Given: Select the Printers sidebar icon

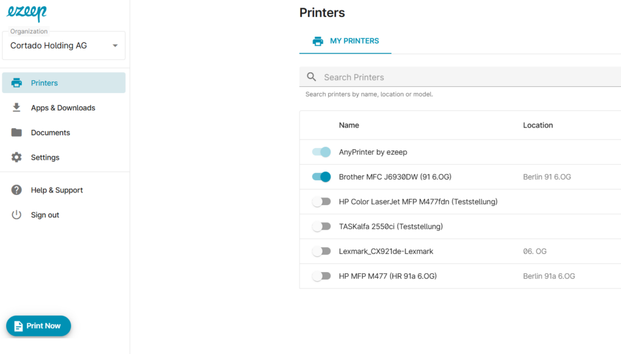Looking at the screenshot, I should pos(16,83).
